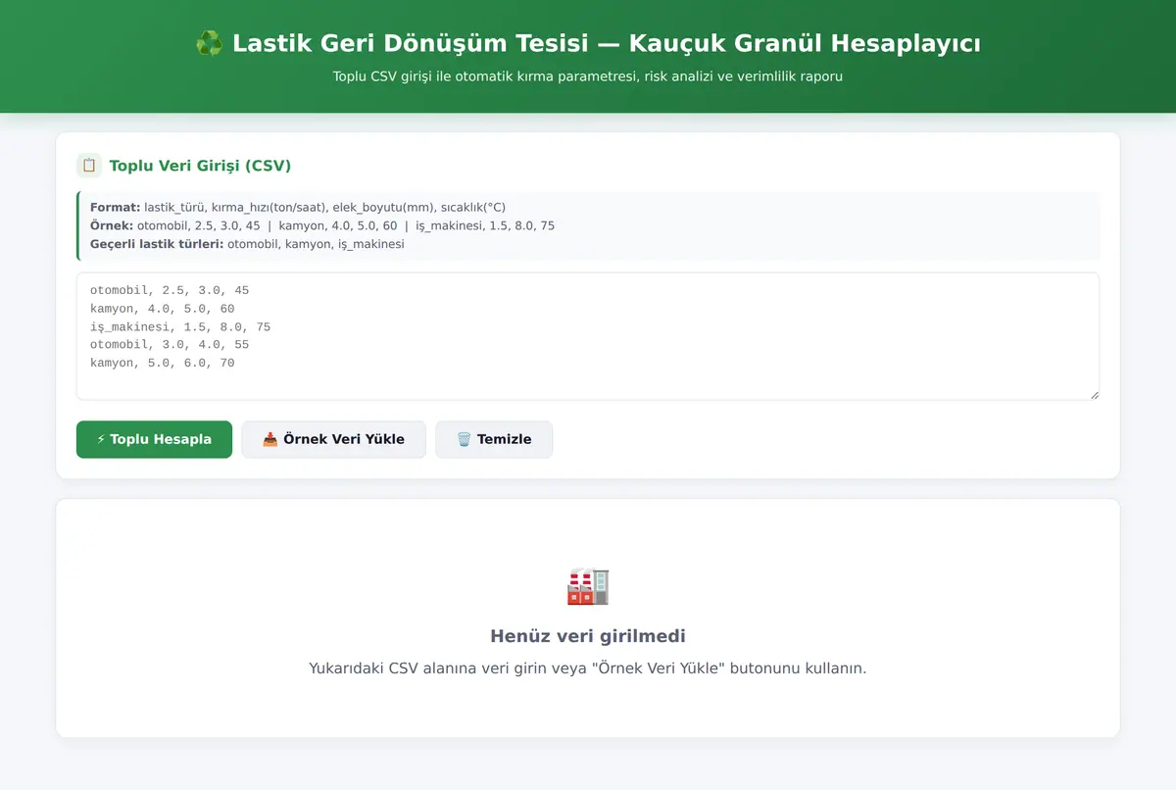Click the inbox icon on Örnek Veri Yükle

pyautogui.click(x=270, y=439)
